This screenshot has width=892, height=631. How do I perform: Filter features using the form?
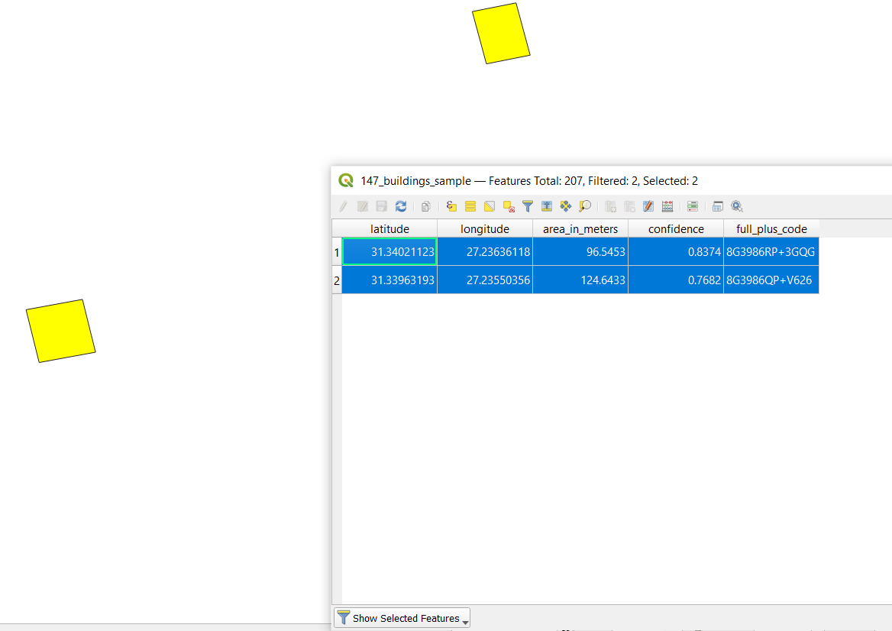click(x=527, y=206)
